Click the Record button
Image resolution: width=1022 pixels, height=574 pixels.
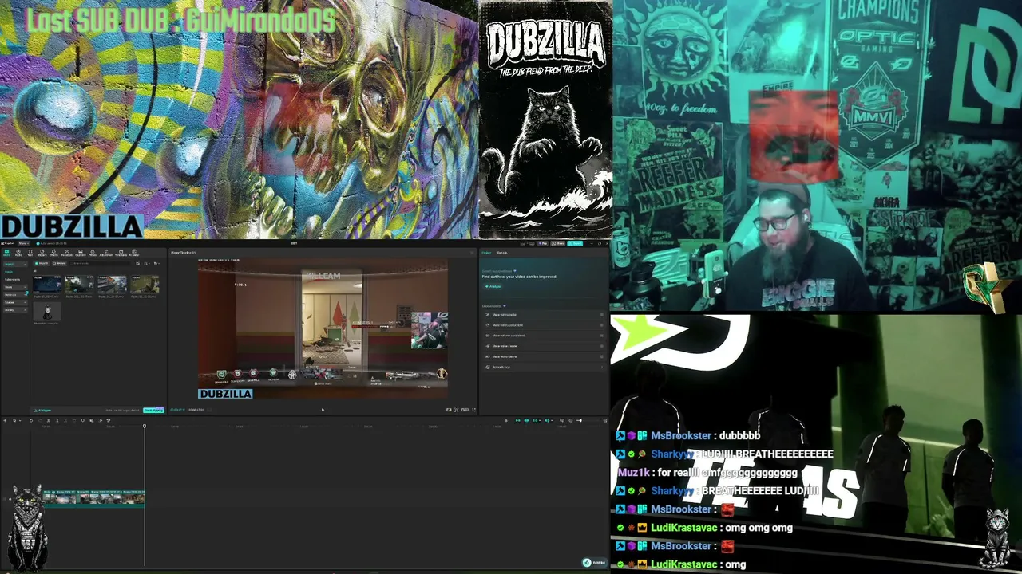pyautogui.click(x=60, y=263)
